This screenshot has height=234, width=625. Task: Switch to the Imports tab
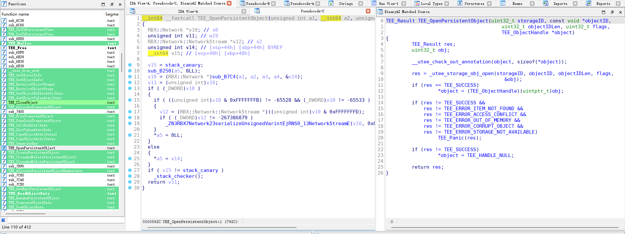[x=560, y=4]
